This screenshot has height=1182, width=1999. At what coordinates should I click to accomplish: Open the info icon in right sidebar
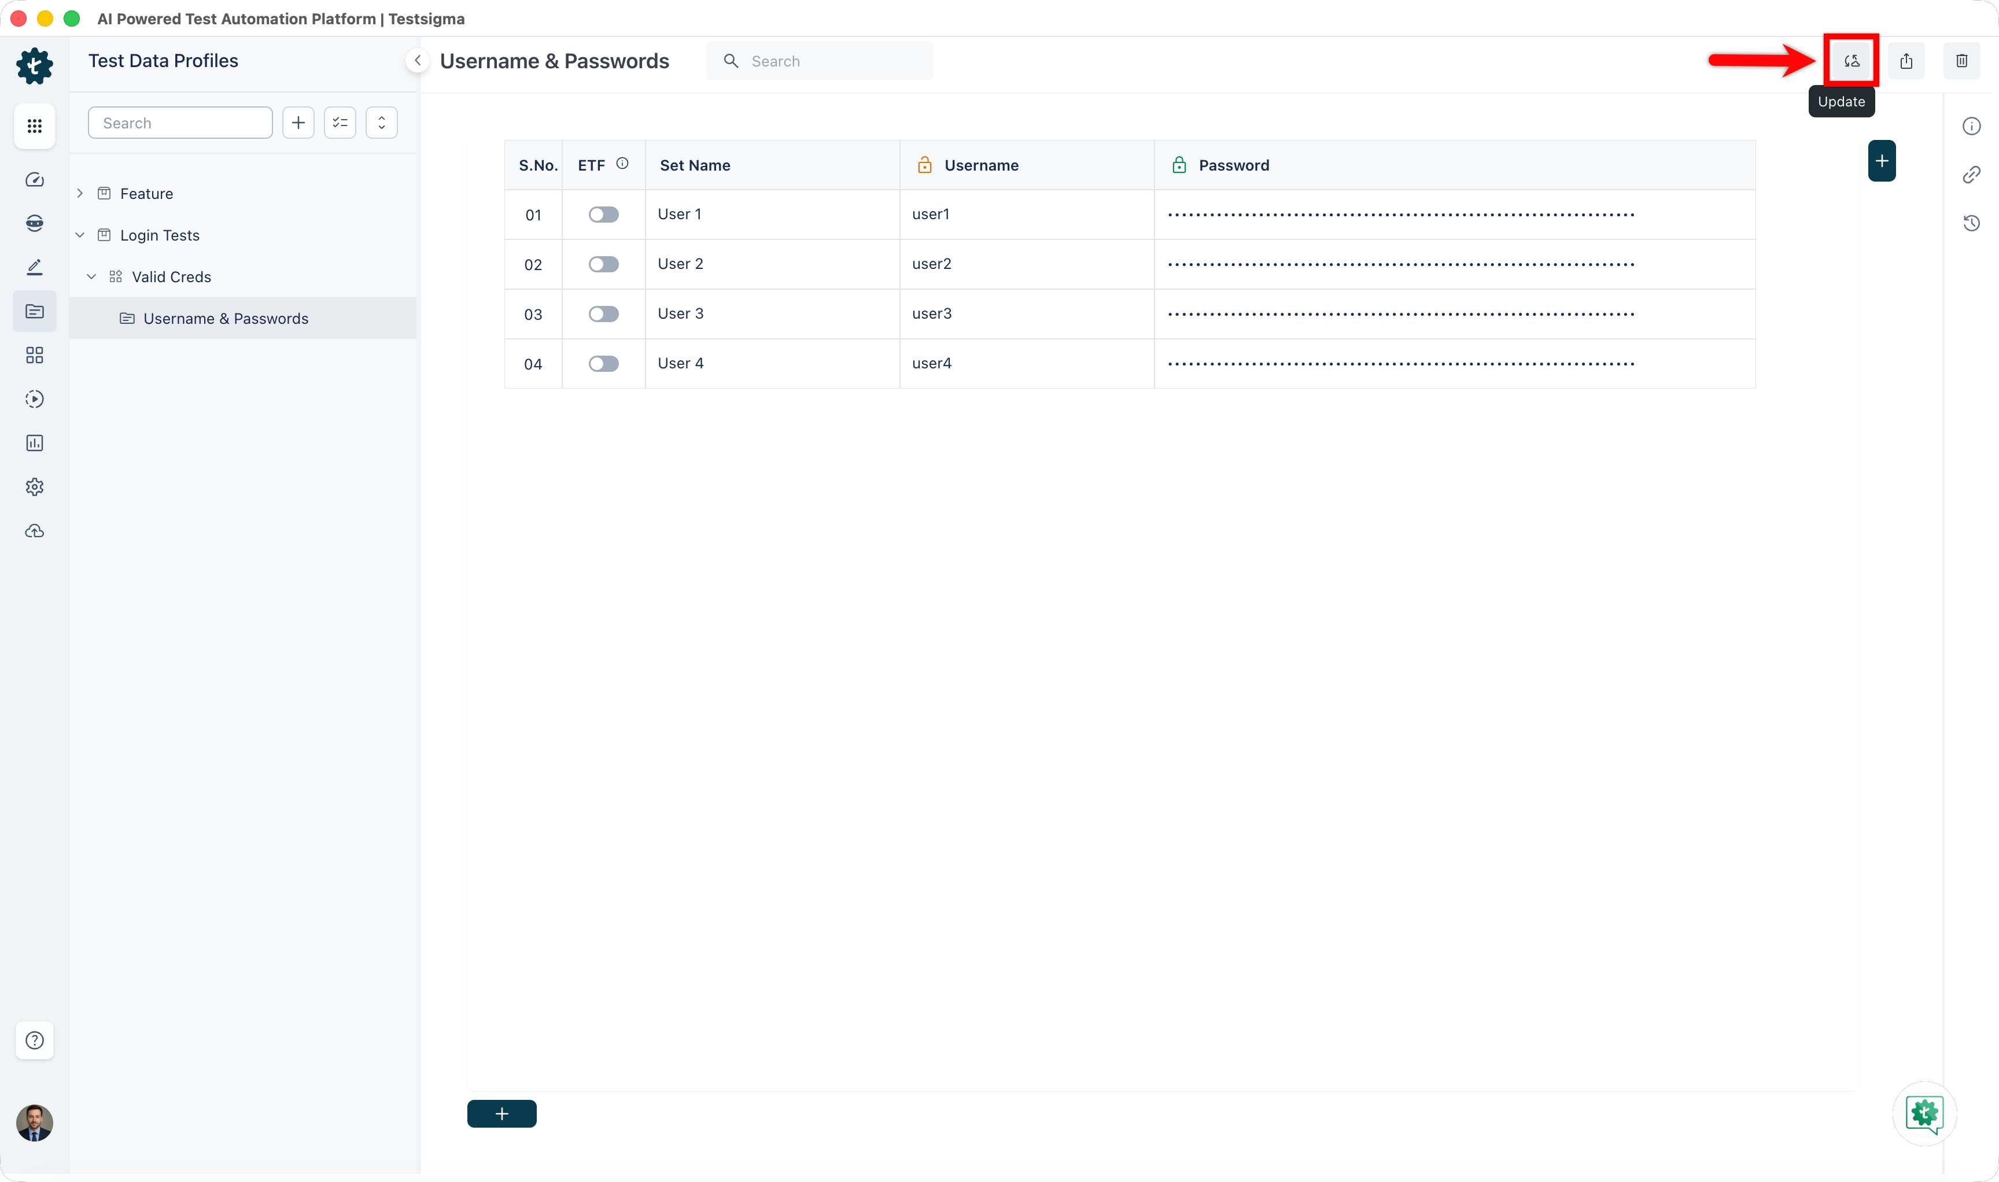point(1971,126)
